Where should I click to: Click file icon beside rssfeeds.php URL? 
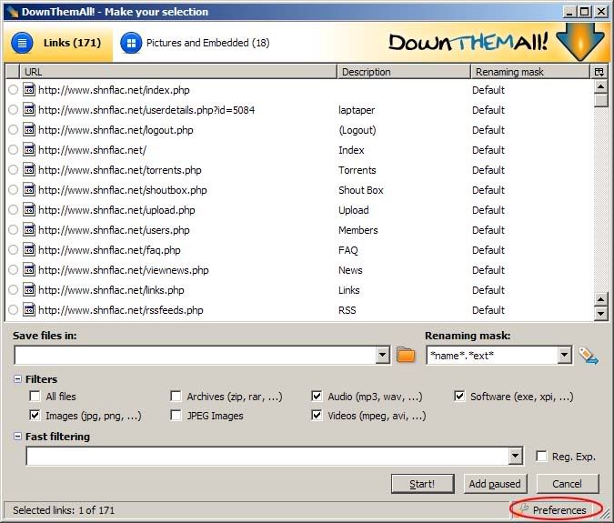(x=28, y=310)
